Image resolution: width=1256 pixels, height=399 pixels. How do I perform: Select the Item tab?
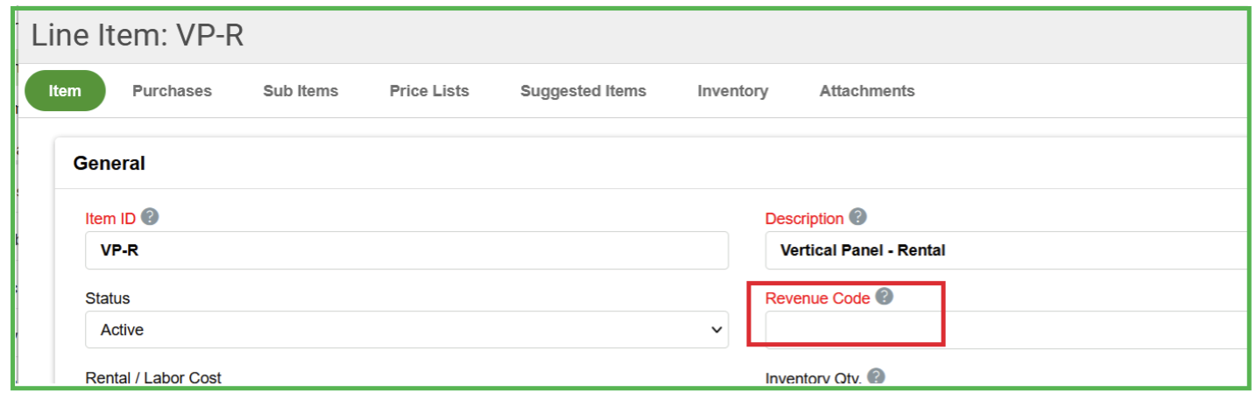click(65, 91)
